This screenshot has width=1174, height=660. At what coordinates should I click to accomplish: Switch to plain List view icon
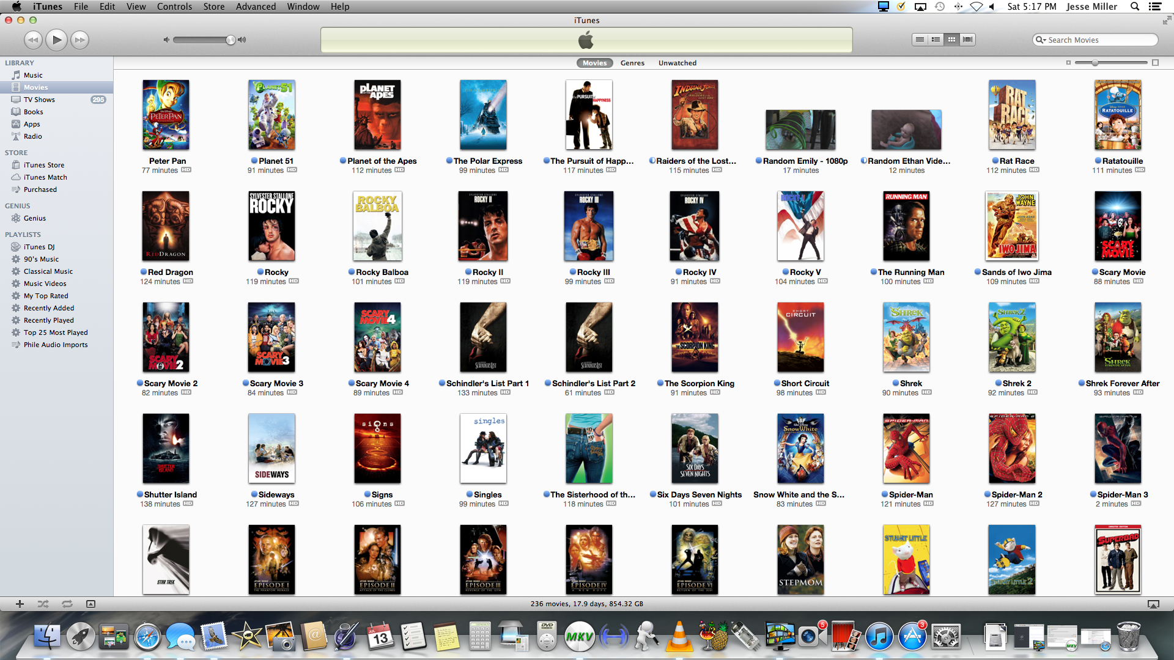(x=920, y=40)
